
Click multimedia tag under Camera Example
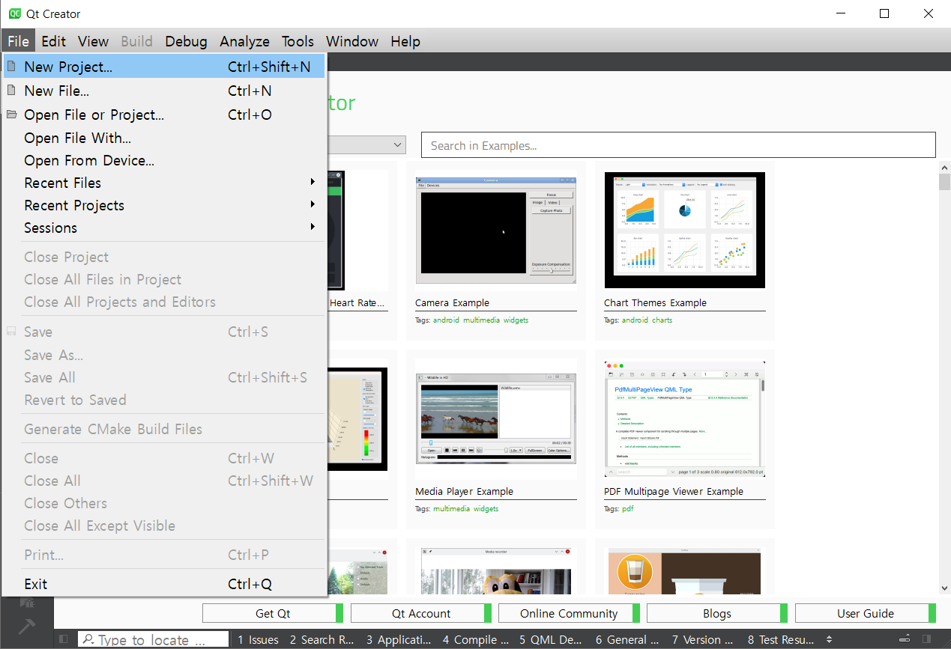tap(481, 320)
